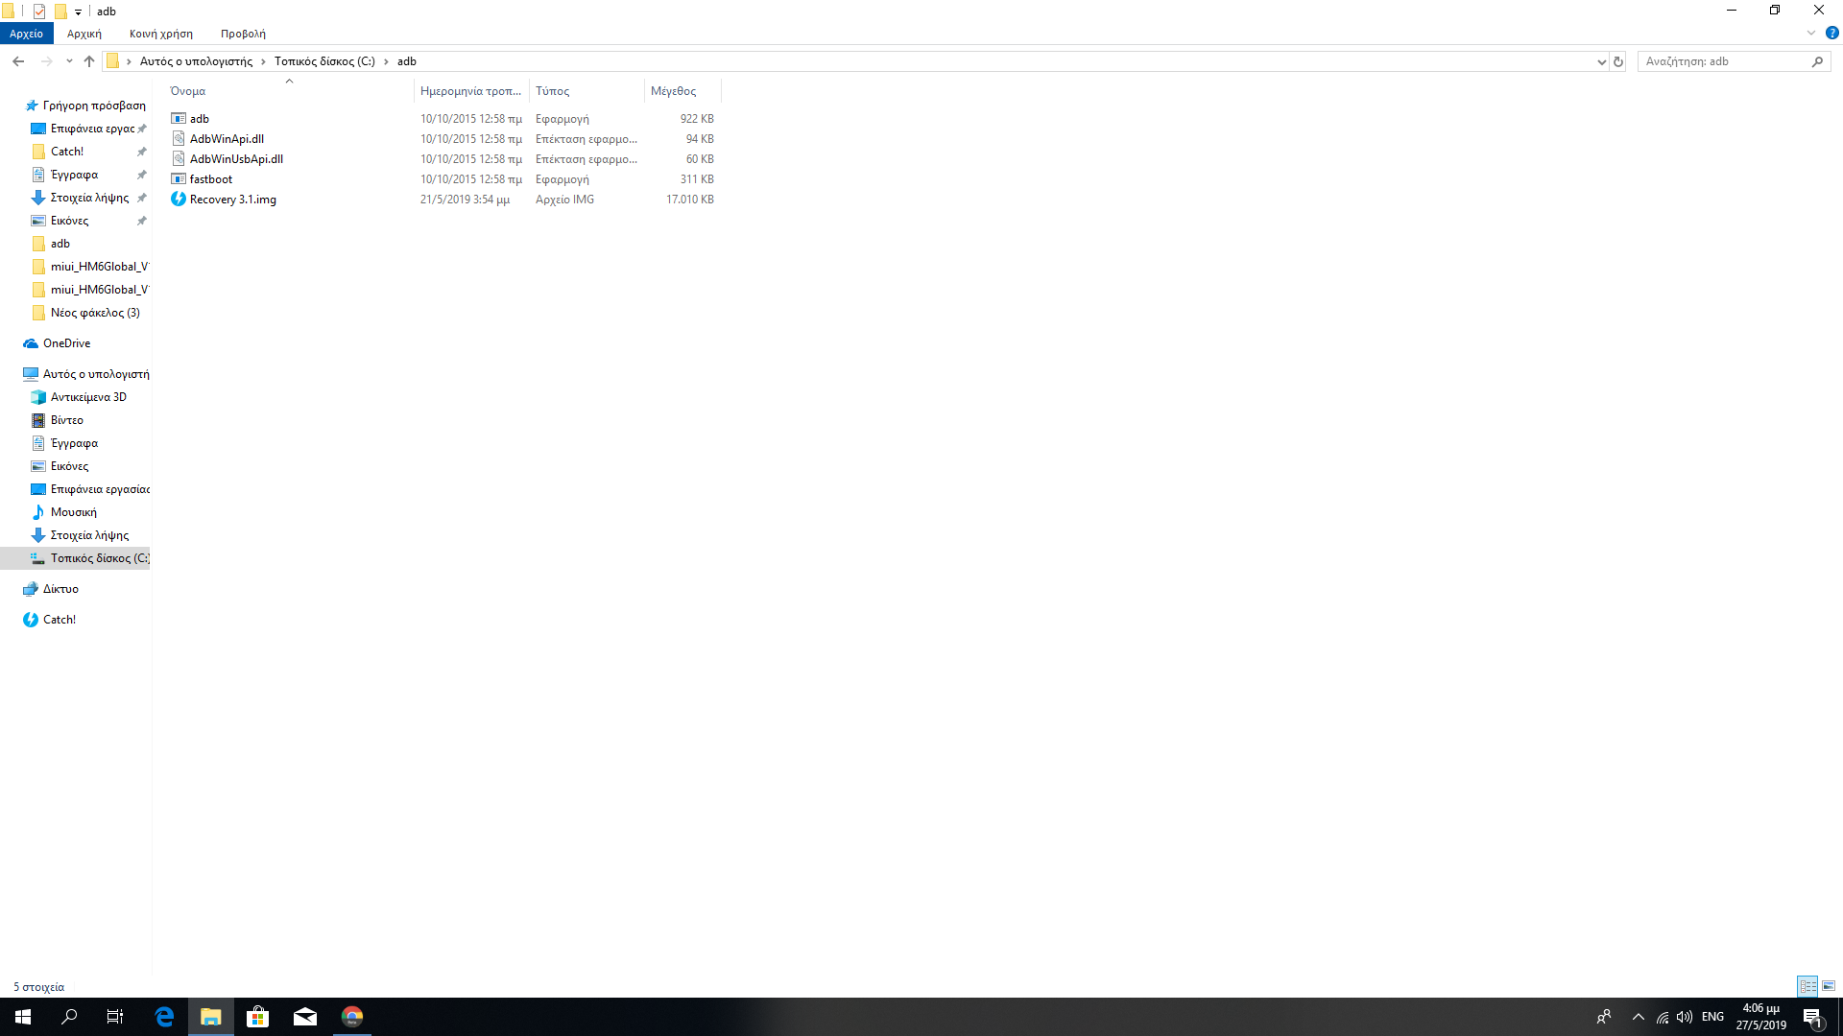Select the Recovery 3.1.img file
Image resolution: width=1843 pixels, height=1036 pixels.
pos(232,200)
